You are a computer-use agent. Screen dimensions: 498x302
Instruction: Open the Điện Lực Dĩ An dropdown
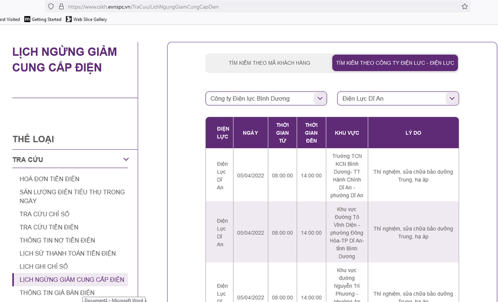click(398, 98)
